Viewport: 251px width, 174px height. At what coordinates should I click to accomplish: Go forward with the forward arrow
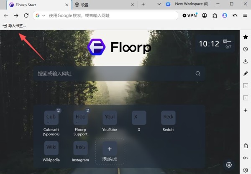click(x=16, y=15)
